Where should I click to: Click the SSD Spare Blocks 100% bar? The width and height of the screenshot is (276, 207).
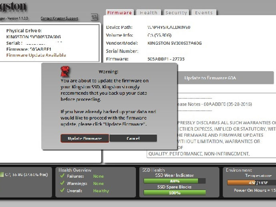click(174, 193)
